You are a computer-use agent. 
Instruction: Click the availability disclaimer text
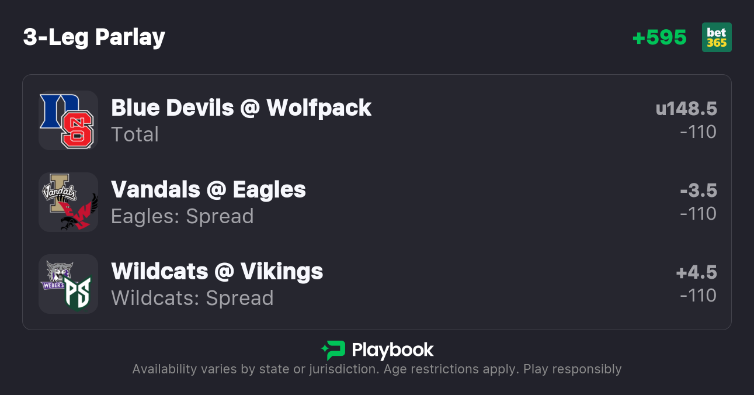tap(377, 369)
